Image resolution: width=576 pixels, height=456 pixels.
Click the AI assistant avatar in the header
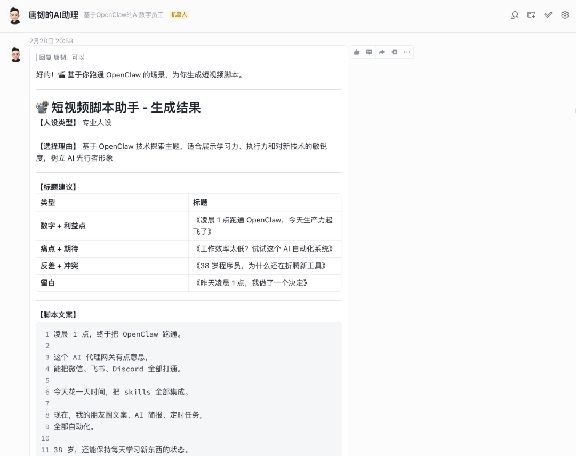(14, 15)
